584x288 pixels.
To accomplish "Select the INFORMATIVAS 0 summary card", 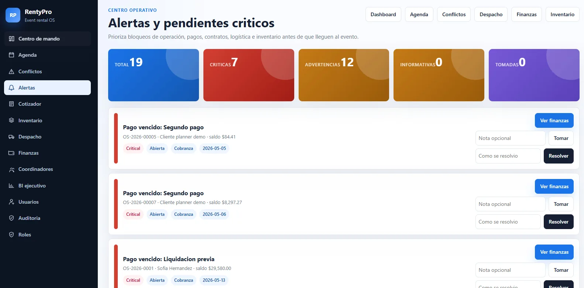I will click(439, 75).
